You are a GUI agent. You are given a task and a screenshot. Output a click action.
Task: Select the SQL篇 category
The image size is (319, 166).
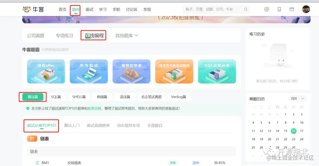[x=56, y=97]
